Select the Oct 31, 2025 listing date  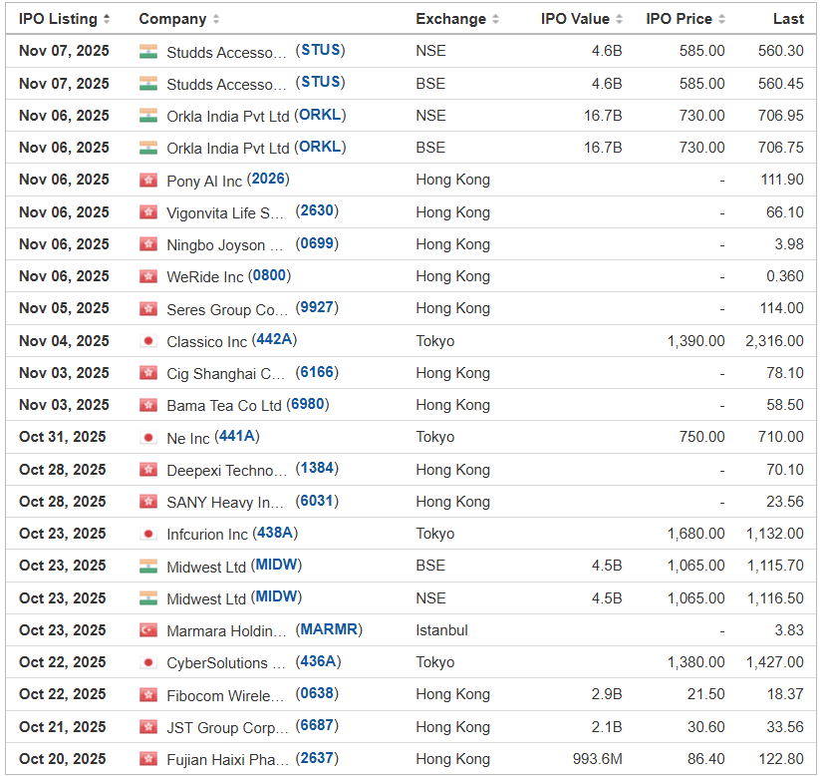point(62,437)
